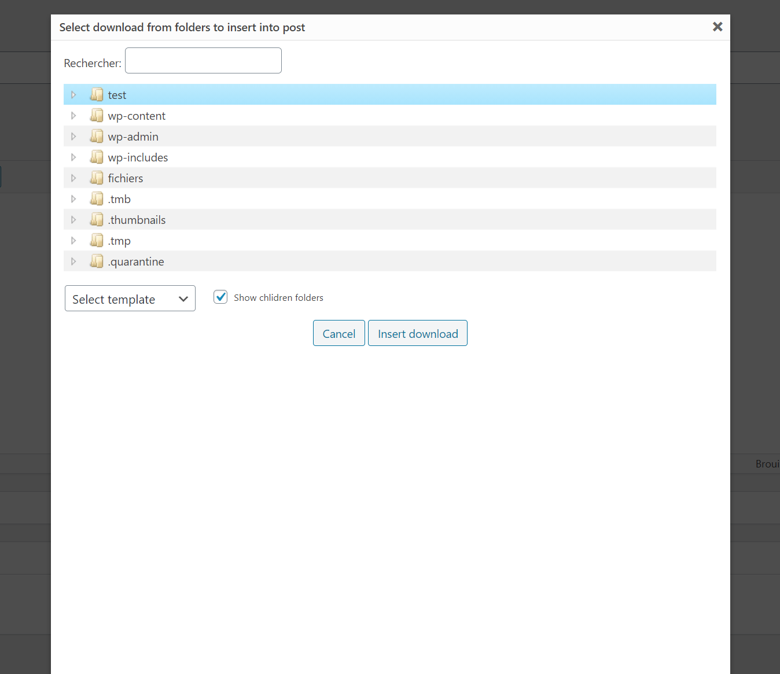
Task: Click the wp-content folder icon
Action: 97,115
